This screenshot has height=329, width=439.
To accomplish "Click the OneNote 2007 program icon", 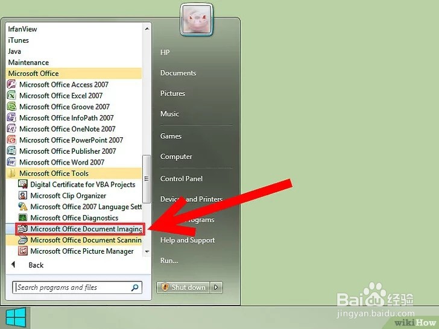I will [x=11, y=129].
